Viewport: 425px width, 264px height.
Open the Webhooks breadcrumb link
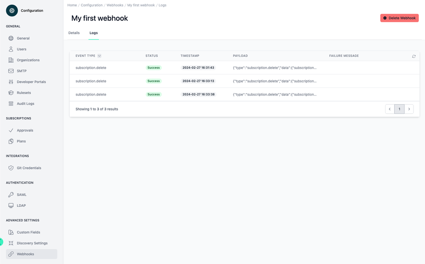tap(115, 5)
